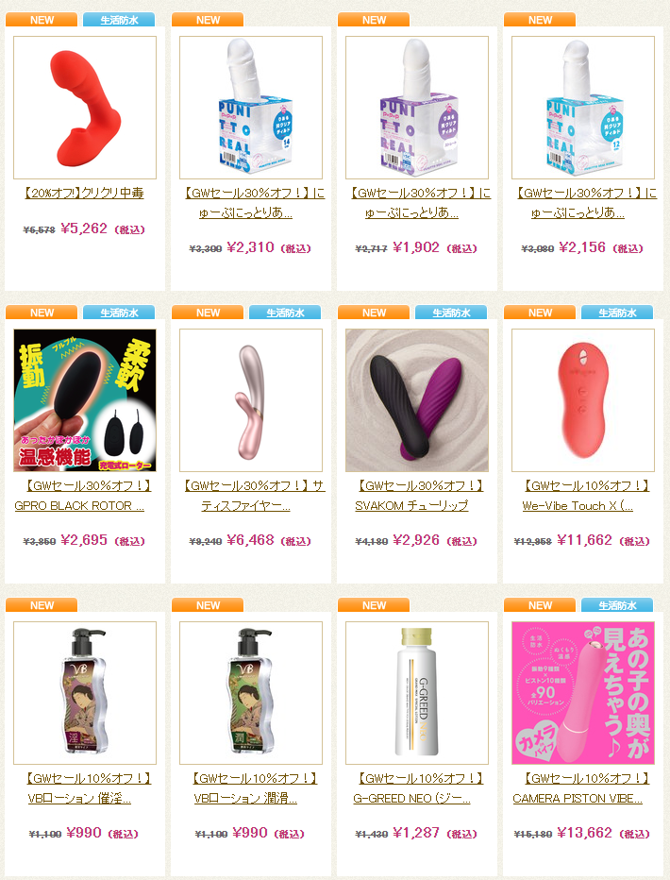Click the pink CAMERA PISTON VIBE image

point(583,693)
